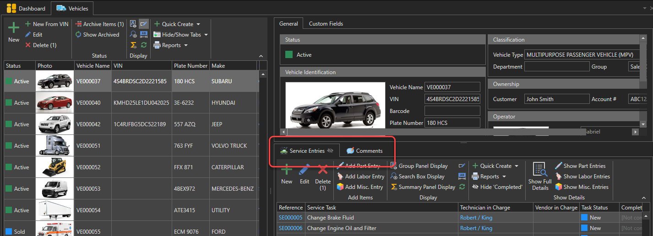Click the large green New vehicle button
Image resolution: width=653 pixels, height=236 pixels.
click(x=14, y=32)
